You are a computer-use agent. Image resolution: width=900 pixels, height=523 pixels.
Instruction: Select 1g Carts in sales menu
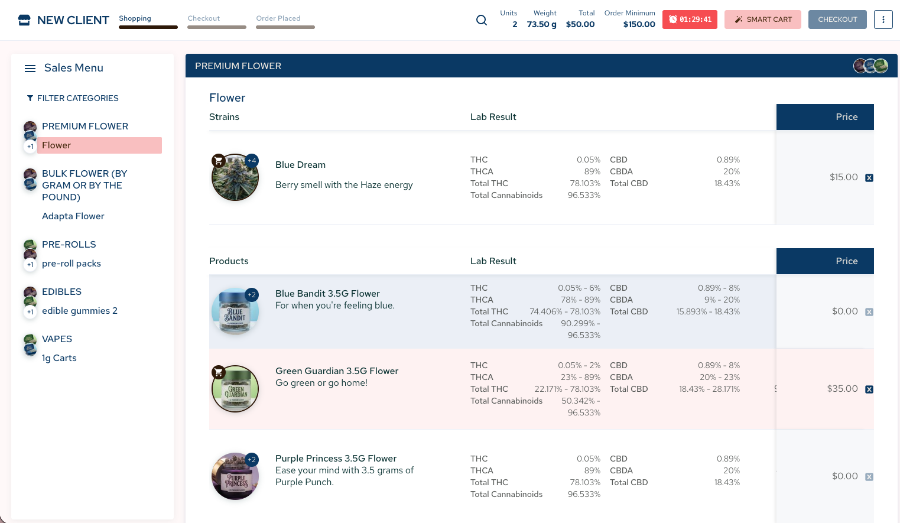pyautogui.click(x=59, y=358)
